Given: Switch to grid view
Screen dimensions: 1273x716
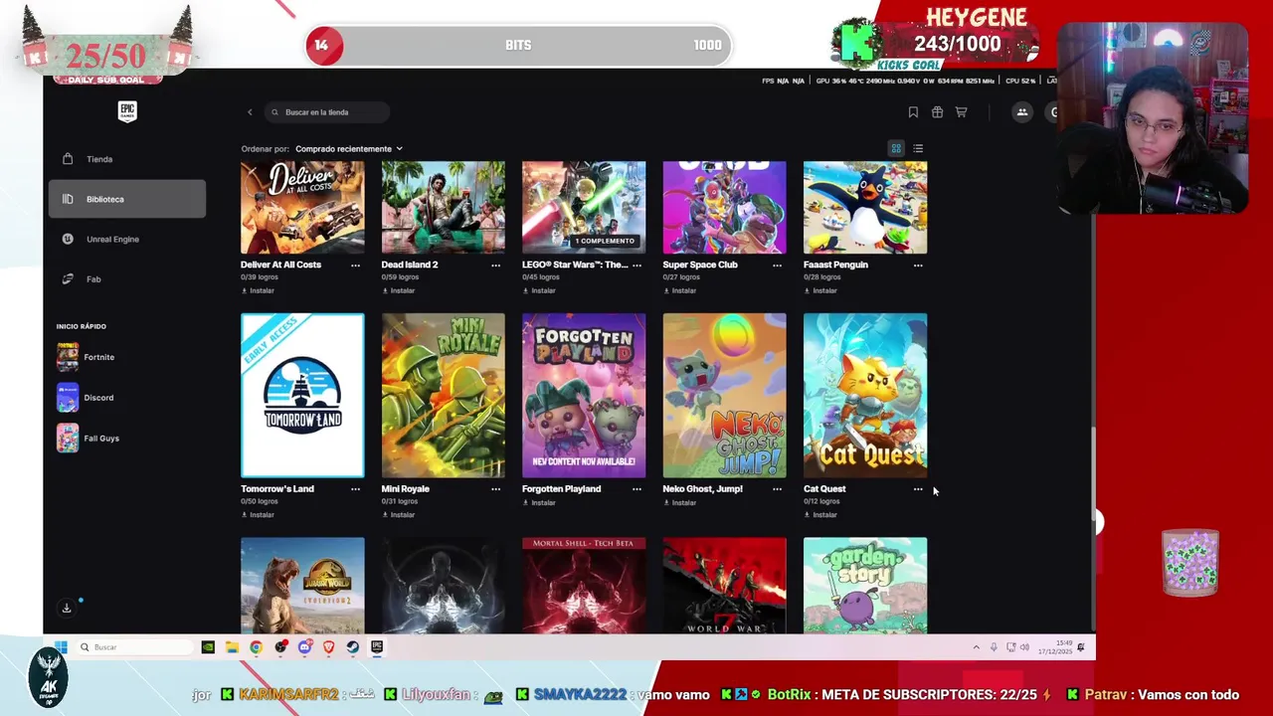Looking at the screenshot, I should (x=896, y=149).
